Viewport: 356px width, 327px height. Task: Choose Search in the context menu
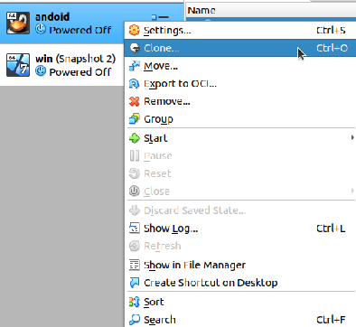point(240,319)
